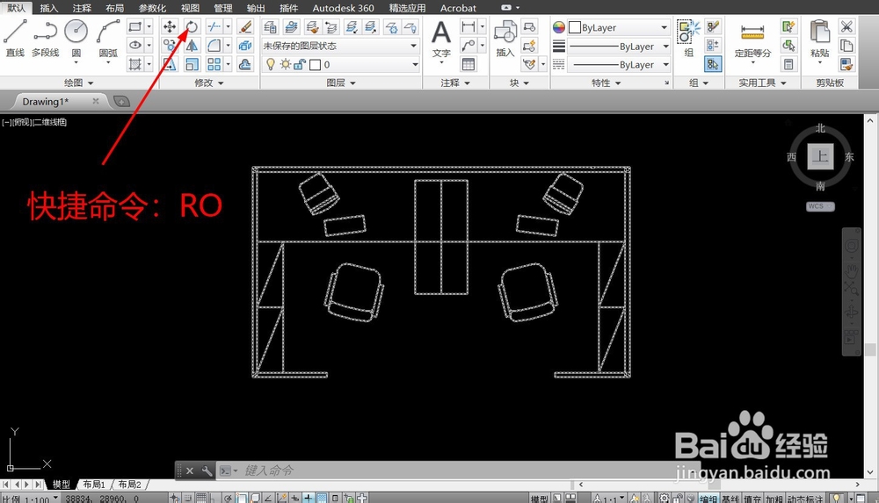Click the Paste (粘贴) icon
Image resolution: width=879 pixels, height=503 pixels.
coord(819,38)
